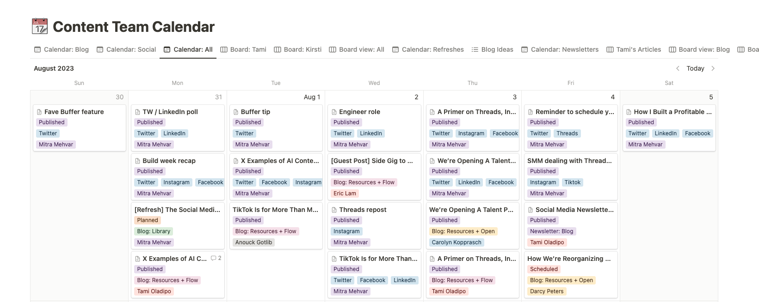Click page icon beside Threads repost

(x=334, y=210)
